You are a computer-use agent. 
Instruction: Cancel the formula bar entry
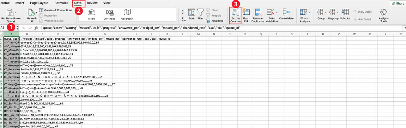pos(23,28)
